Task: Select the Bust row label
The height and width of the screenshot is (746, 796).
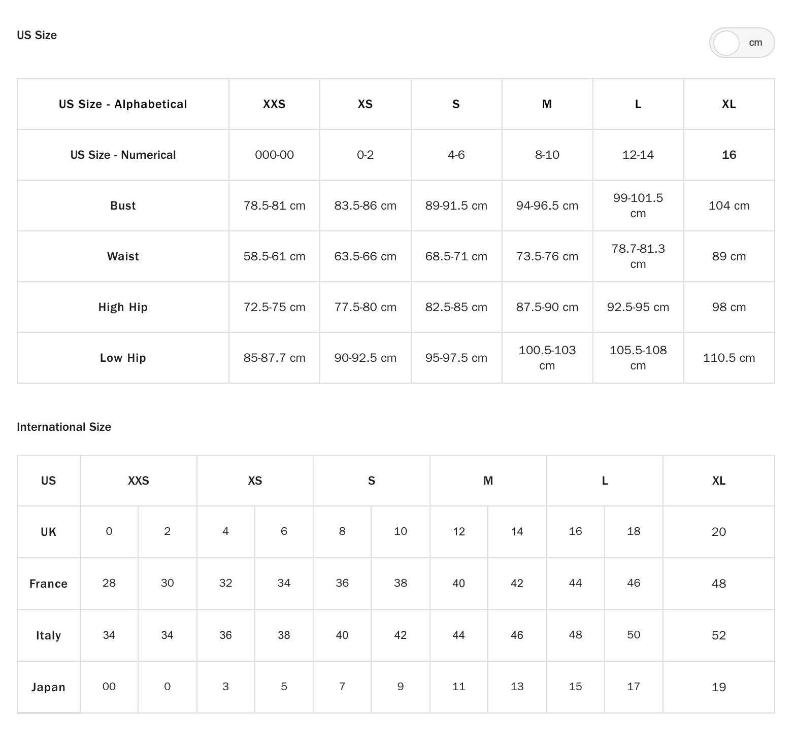Action: click(123, 206)
